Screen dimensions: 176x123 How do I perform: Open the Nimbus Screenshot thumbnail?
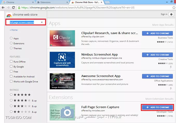click(x=62, y=60)
